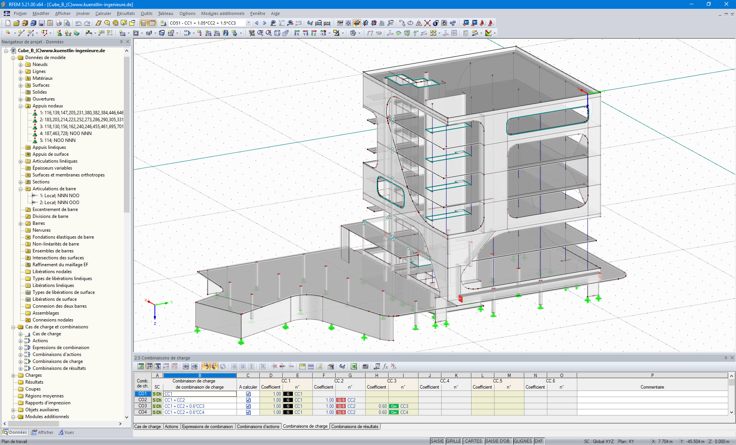Expand the Nœuds tree node
The height and width of the screenshot is (445, 736).
tap(21, 64)
